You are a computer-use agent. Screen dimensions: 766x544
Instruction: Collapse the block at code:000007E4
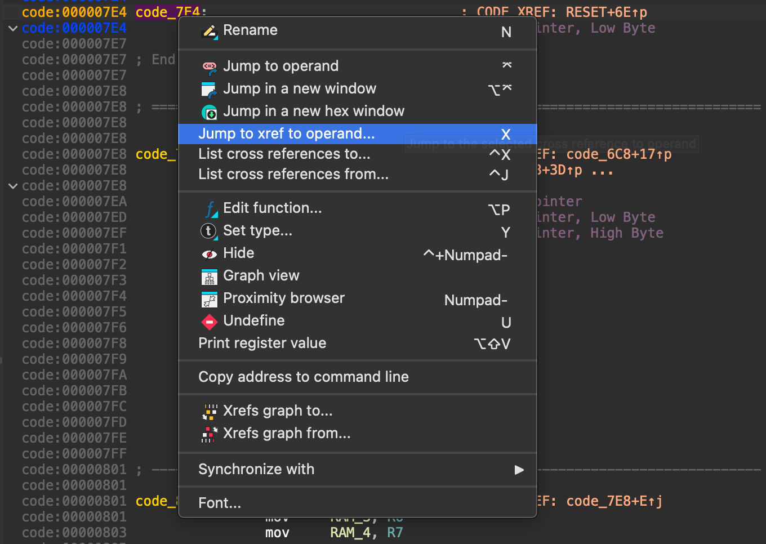12,28
